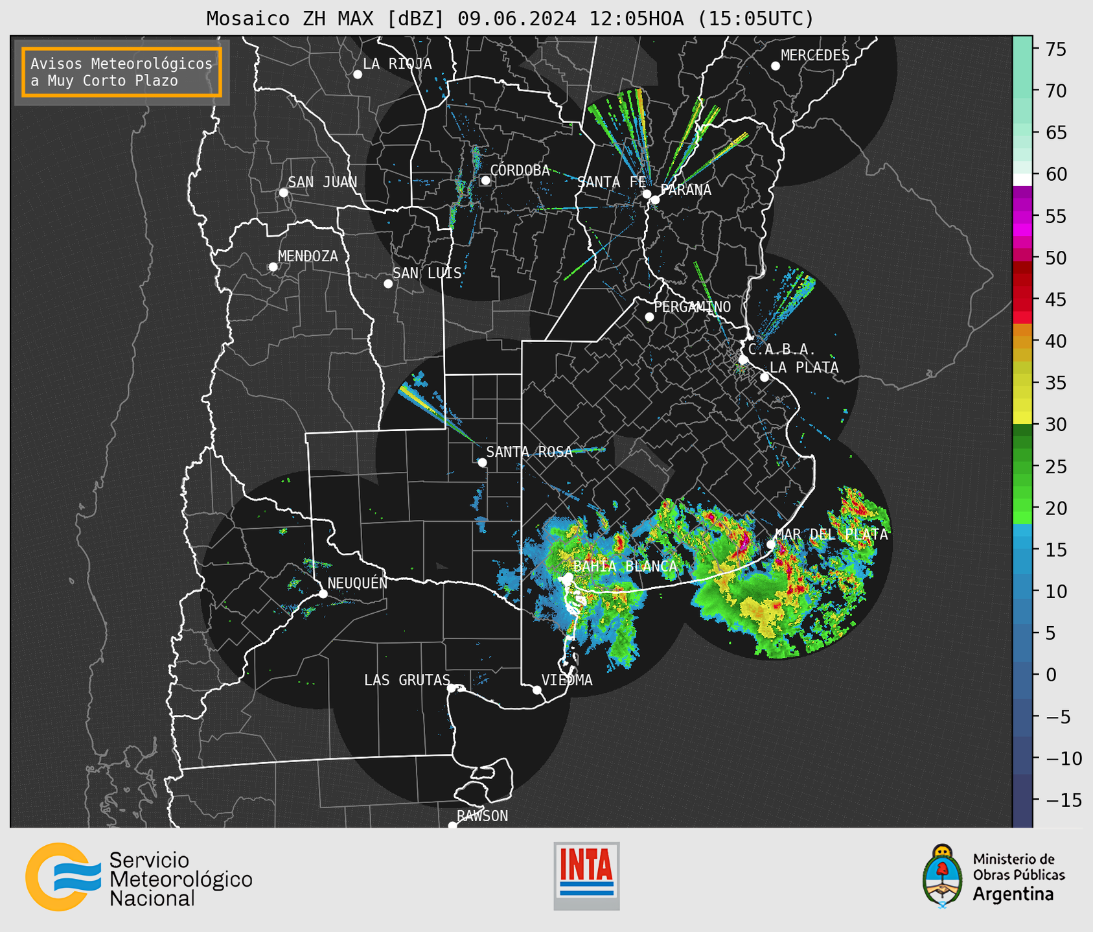The width and height of the screenshot is (1093, 932).
Task: Click the 55 dBZ magenta color band
Action: 1022,216
